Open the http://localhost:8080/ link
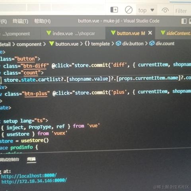The image size is (191, 191). point(29,176)
